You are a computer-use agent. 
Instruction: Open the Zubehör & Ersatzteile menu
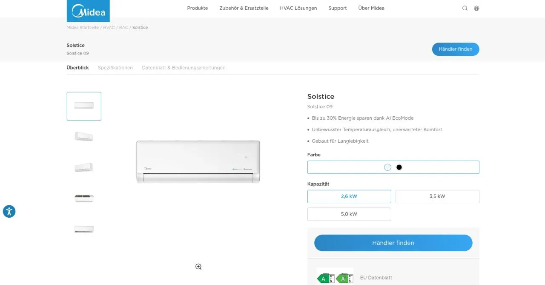[x=244, y=8]
